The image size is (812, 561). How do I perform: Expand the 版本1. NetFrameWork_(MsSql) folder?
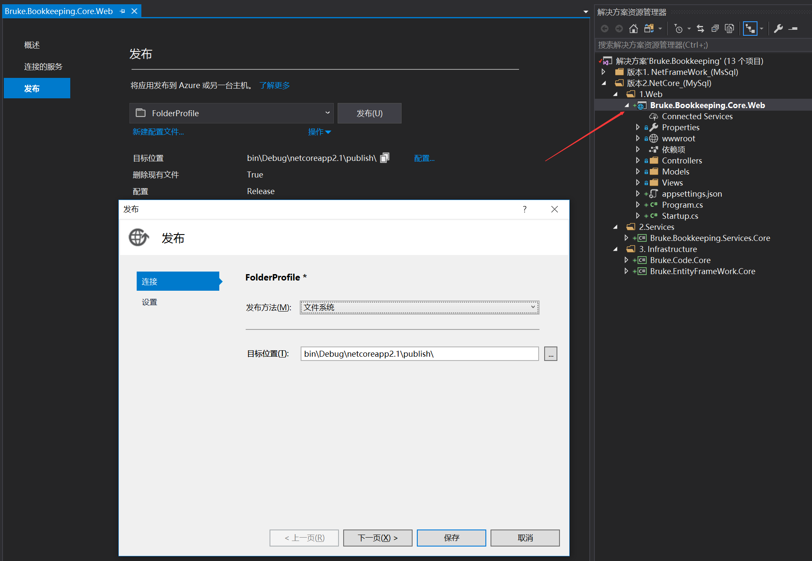603,72
